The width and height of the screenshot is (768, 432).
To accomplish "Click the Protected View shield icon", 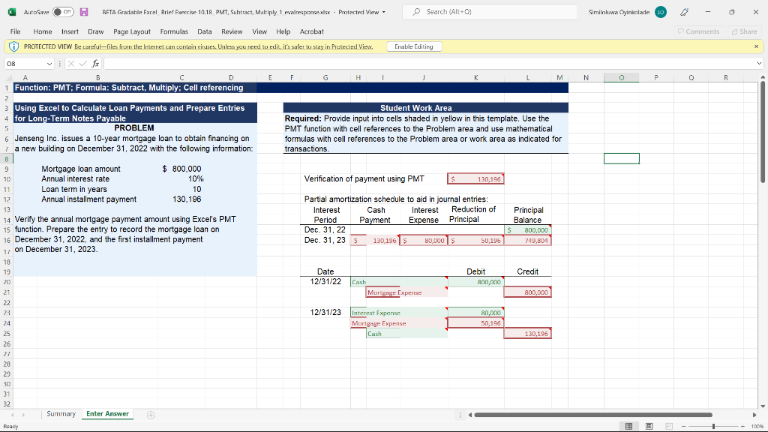I will [x=13, y=46].
